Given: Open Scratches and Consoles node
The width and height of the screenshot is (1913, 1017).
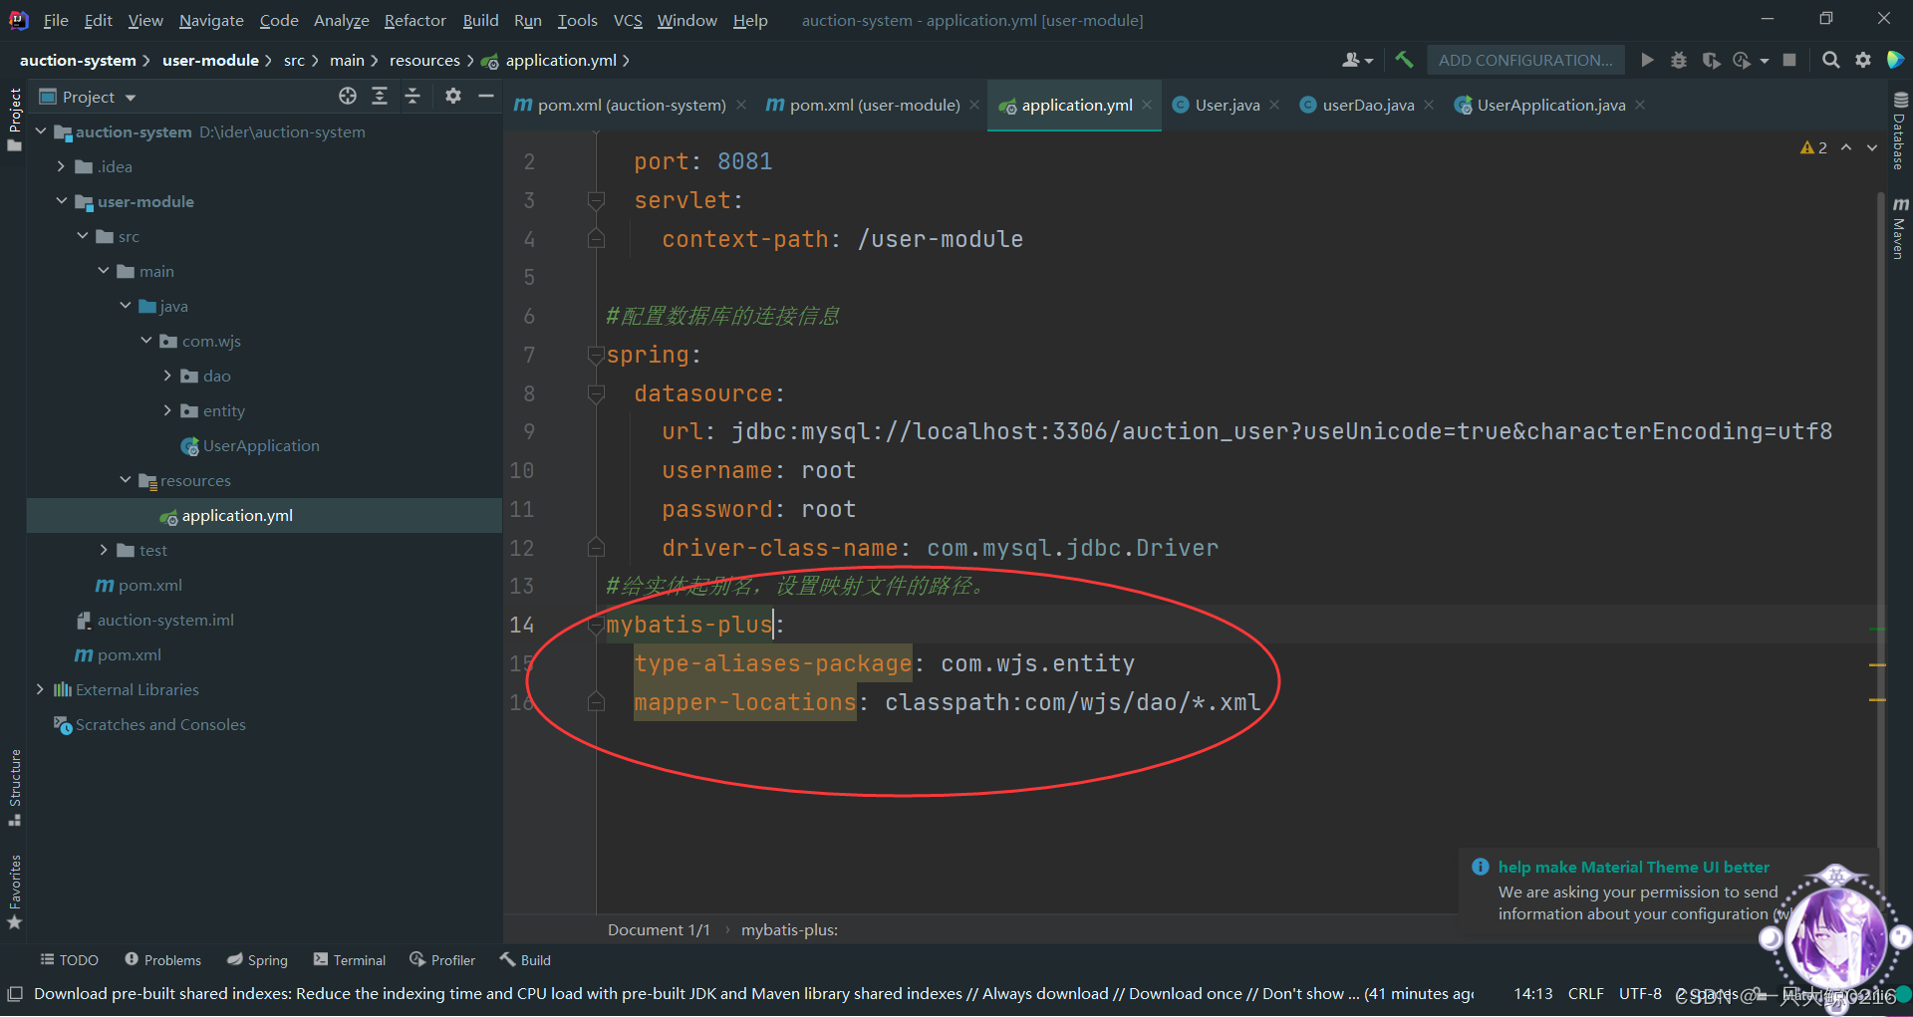Looking at the screenshot, I should pyautogui.click(x=160, y=724).
